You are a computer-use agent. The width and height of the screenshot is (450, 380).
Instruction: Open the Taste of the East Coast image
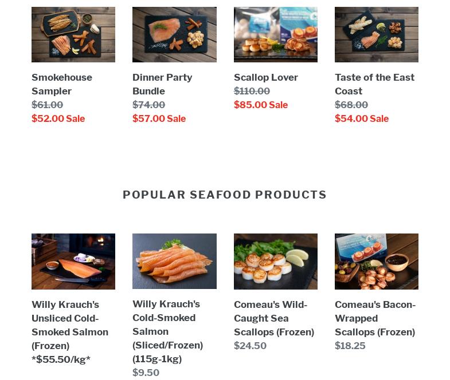click(x=376, y=34)
